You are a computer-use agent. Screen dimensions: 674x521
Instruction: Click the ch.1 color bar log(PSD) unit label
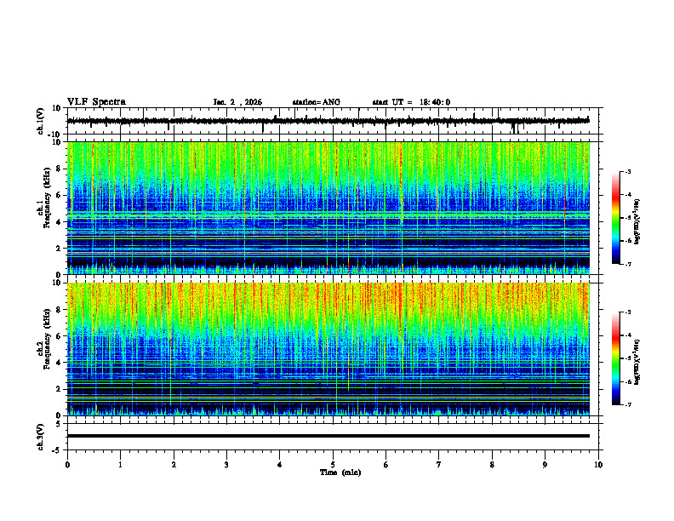[637, 221]
